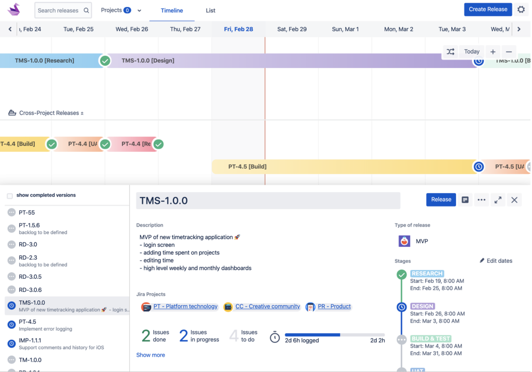Expand Show more under the issue counts
532x372 pixels.
coord(150,355)
